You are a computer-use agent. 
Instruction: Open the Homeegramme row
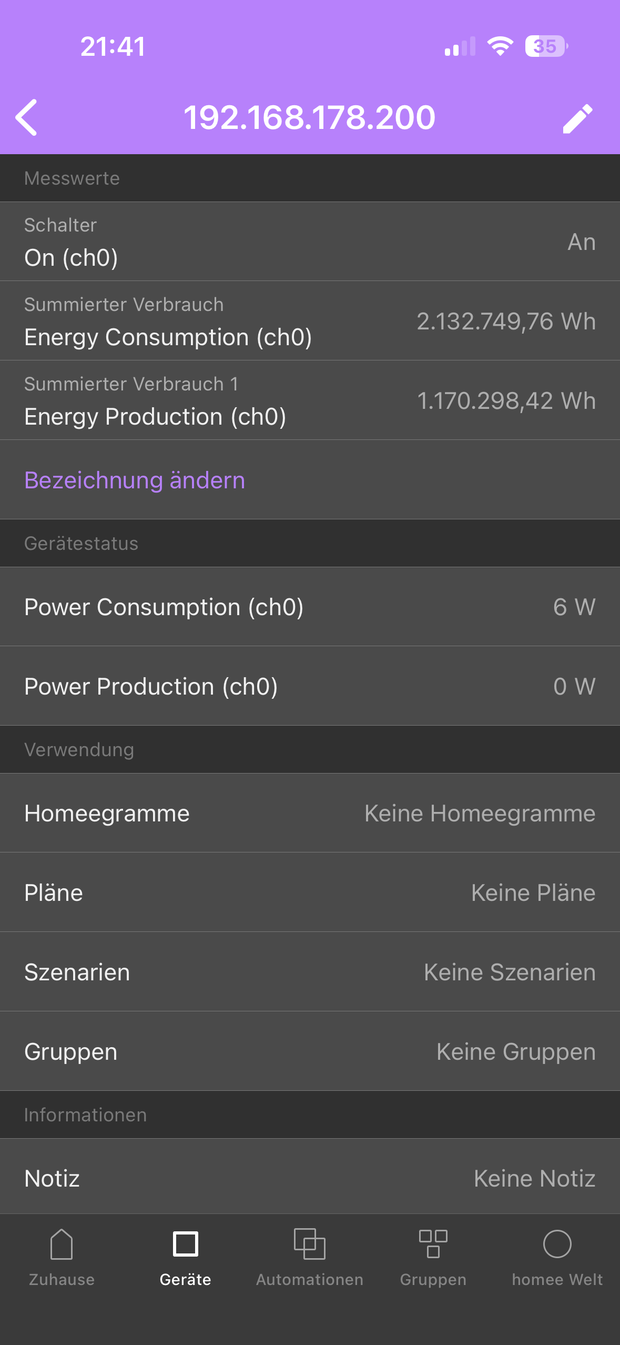pyautogui.click(x=310, y=814)
